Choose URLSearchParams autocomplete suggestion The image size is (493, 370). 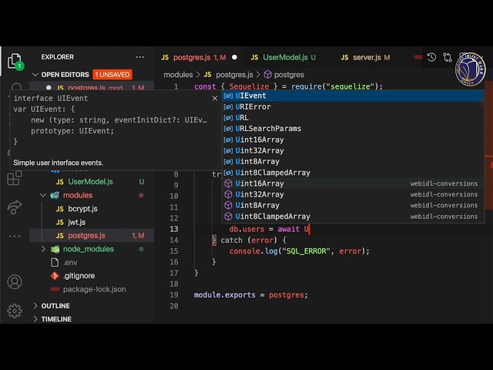[x=353, y=129]
